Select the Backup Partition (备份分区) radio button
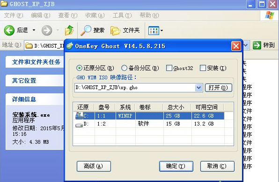This screenshot has height=182, width=279. (124, 68)
